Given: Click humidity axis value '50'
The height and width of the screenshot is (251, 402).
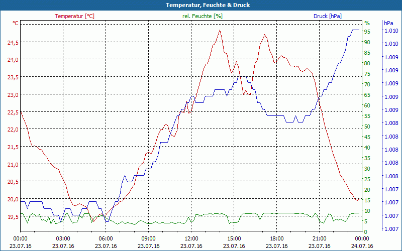Looking at the screenshot, I should click(367, 127).
